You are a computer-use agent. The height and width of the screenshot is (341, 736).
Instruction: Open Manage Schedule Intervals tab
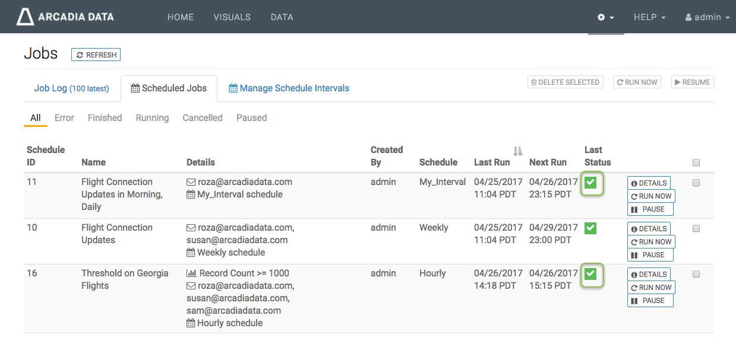pyautogui.click(x=289, y=88)
